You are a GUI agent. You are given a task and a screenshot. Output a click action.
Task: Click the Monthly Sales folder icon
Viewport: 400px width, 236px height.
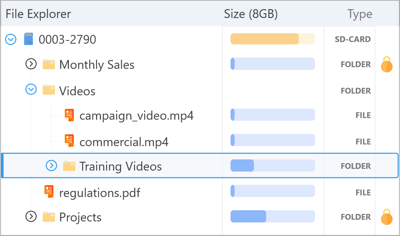(49, 64)
